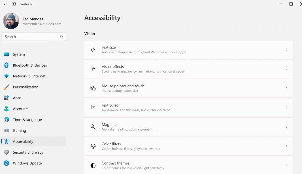Screen dimensions: 302x174
Task: Click the Mouse pointer and touch icon
Action: [x=93, y=88]
